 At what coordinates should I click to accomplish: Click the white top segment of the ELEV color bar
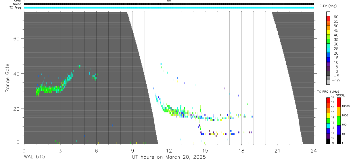328,13
